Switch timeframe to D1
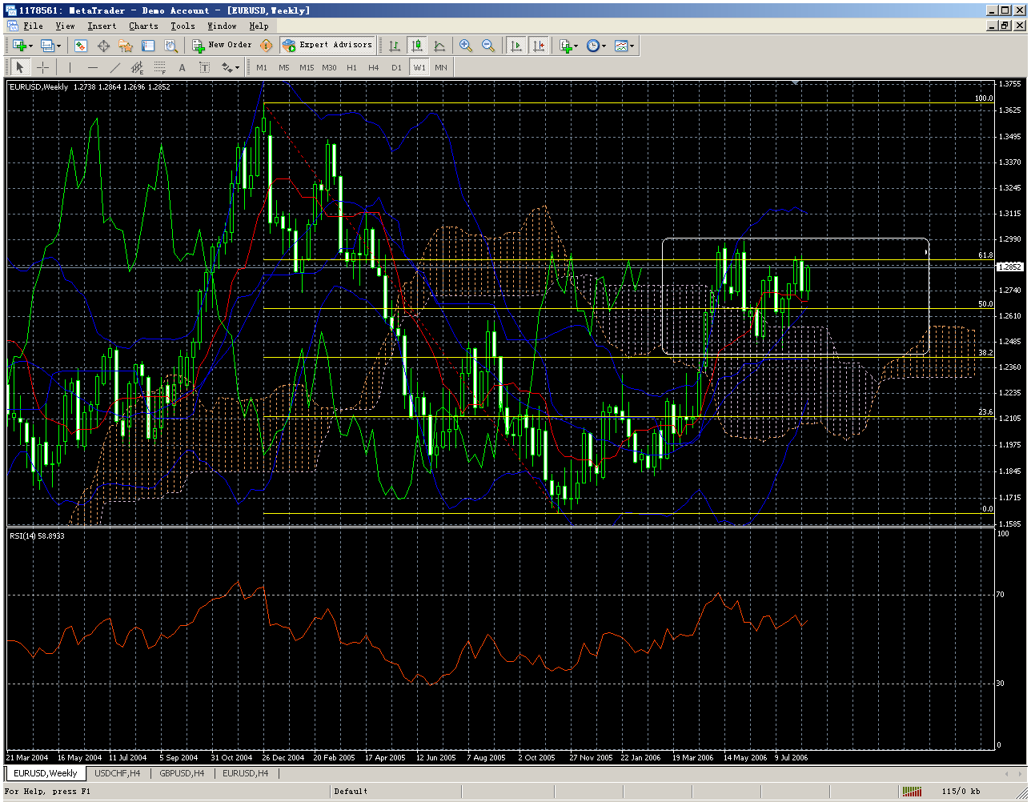This screenshot has height=802, width=1031. 396,67
